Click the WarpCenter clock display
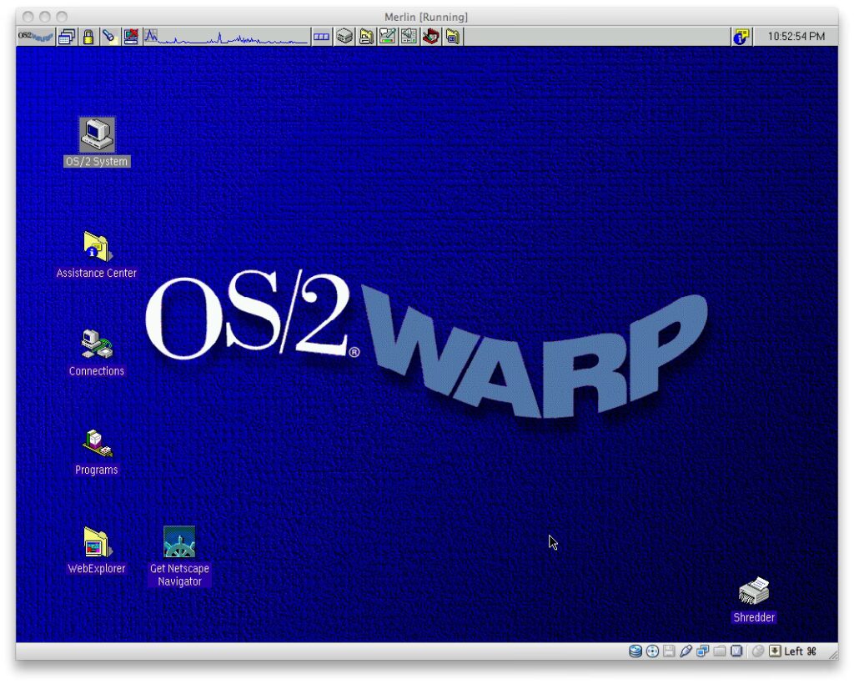Viewport: 854px width, 684px height. click(796, 37)
